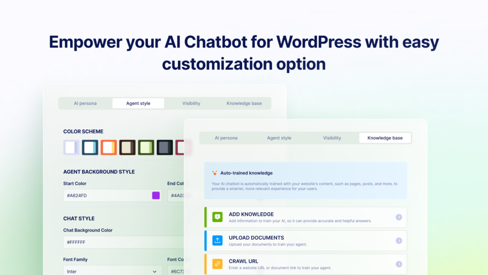Click the blue Upload Documents icon
The height and width of the screenshot is (275, 488).
pyautogui.click(x=217, y=241)
